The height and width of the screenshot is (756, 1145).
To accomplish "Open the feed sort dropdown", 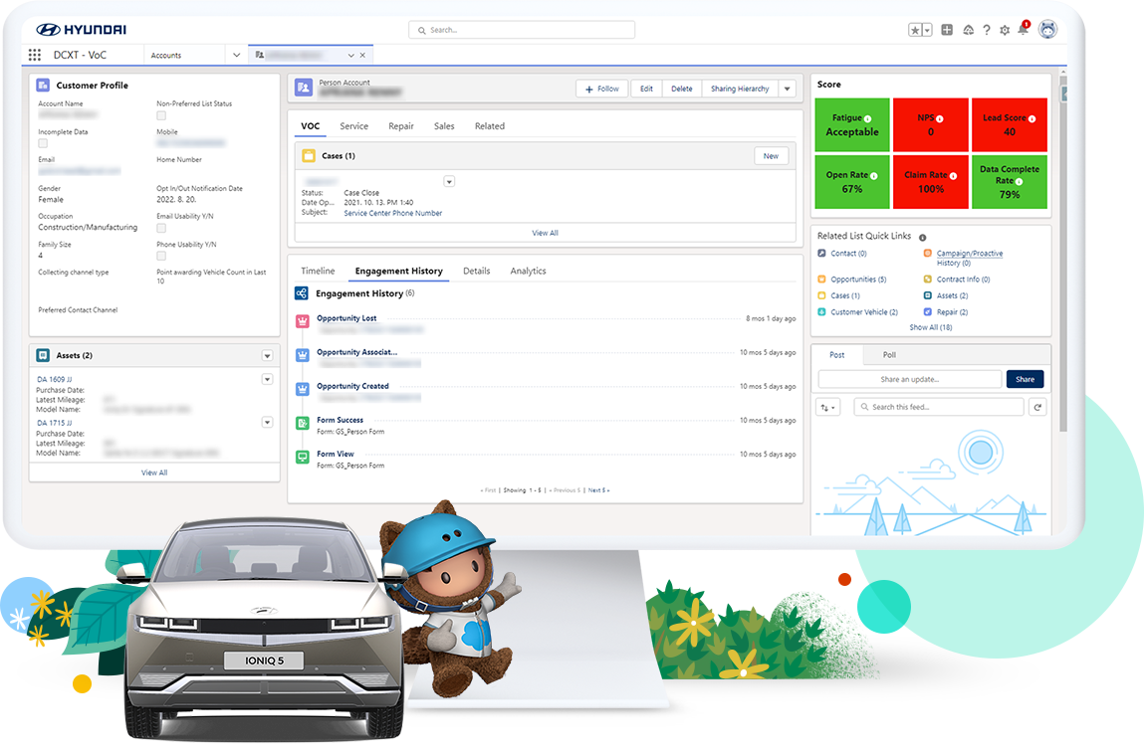I will (828, 407).
